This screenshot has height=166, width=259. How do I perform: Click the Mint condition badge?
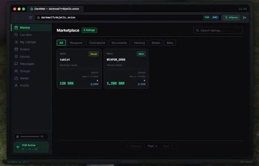coord(141,54)
